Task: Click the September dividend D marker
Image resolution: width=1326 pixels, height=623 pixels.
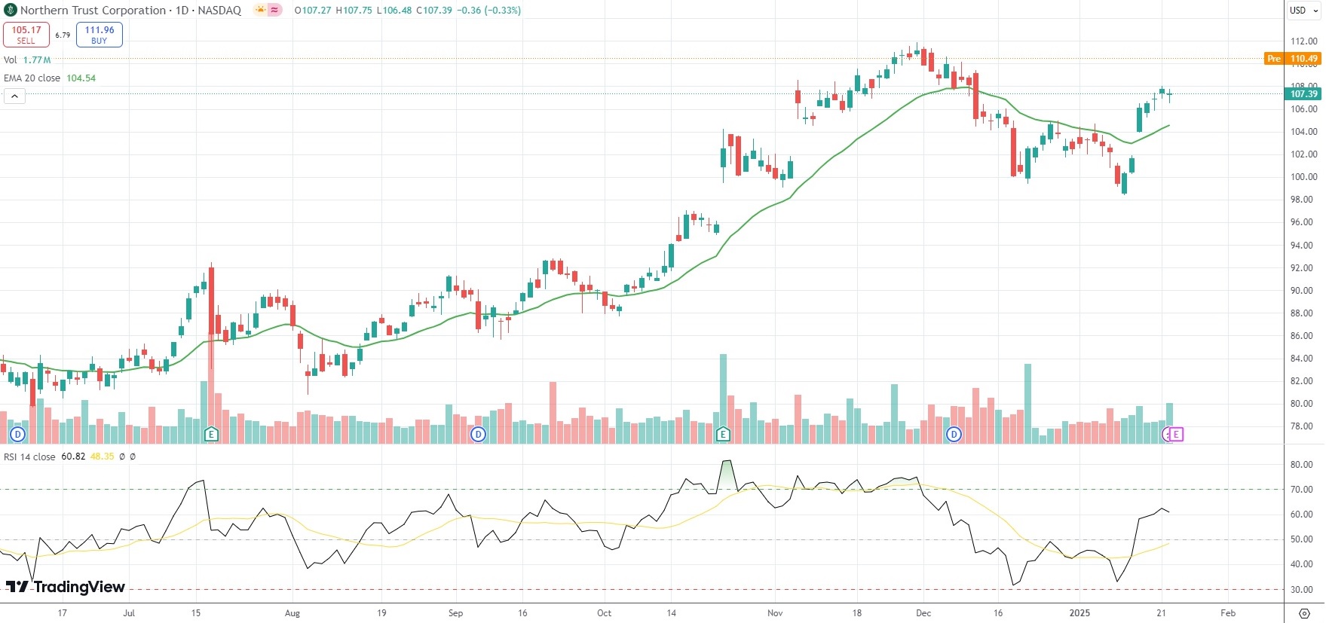Action: point(478,434)
